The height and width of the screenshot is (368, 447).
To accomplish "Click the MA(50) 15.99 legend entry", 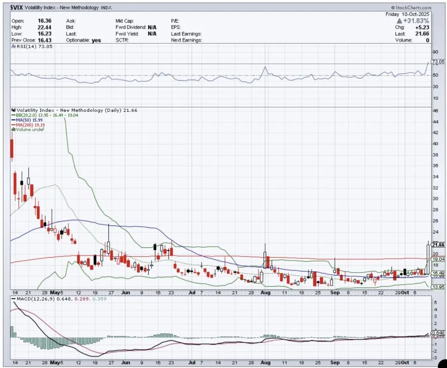I will [27, 120].
